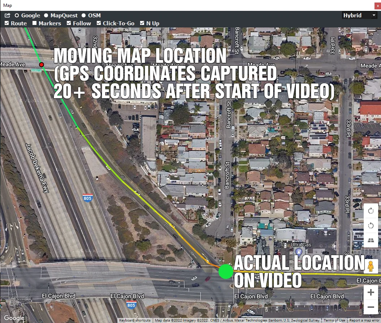Toggle the N Up checkbox

(142, 23)
